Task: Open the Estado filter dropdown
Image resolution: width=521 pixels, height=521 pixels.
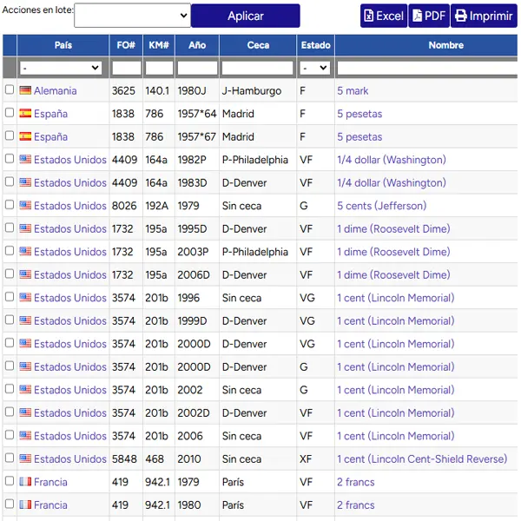Action: point(315,68)
